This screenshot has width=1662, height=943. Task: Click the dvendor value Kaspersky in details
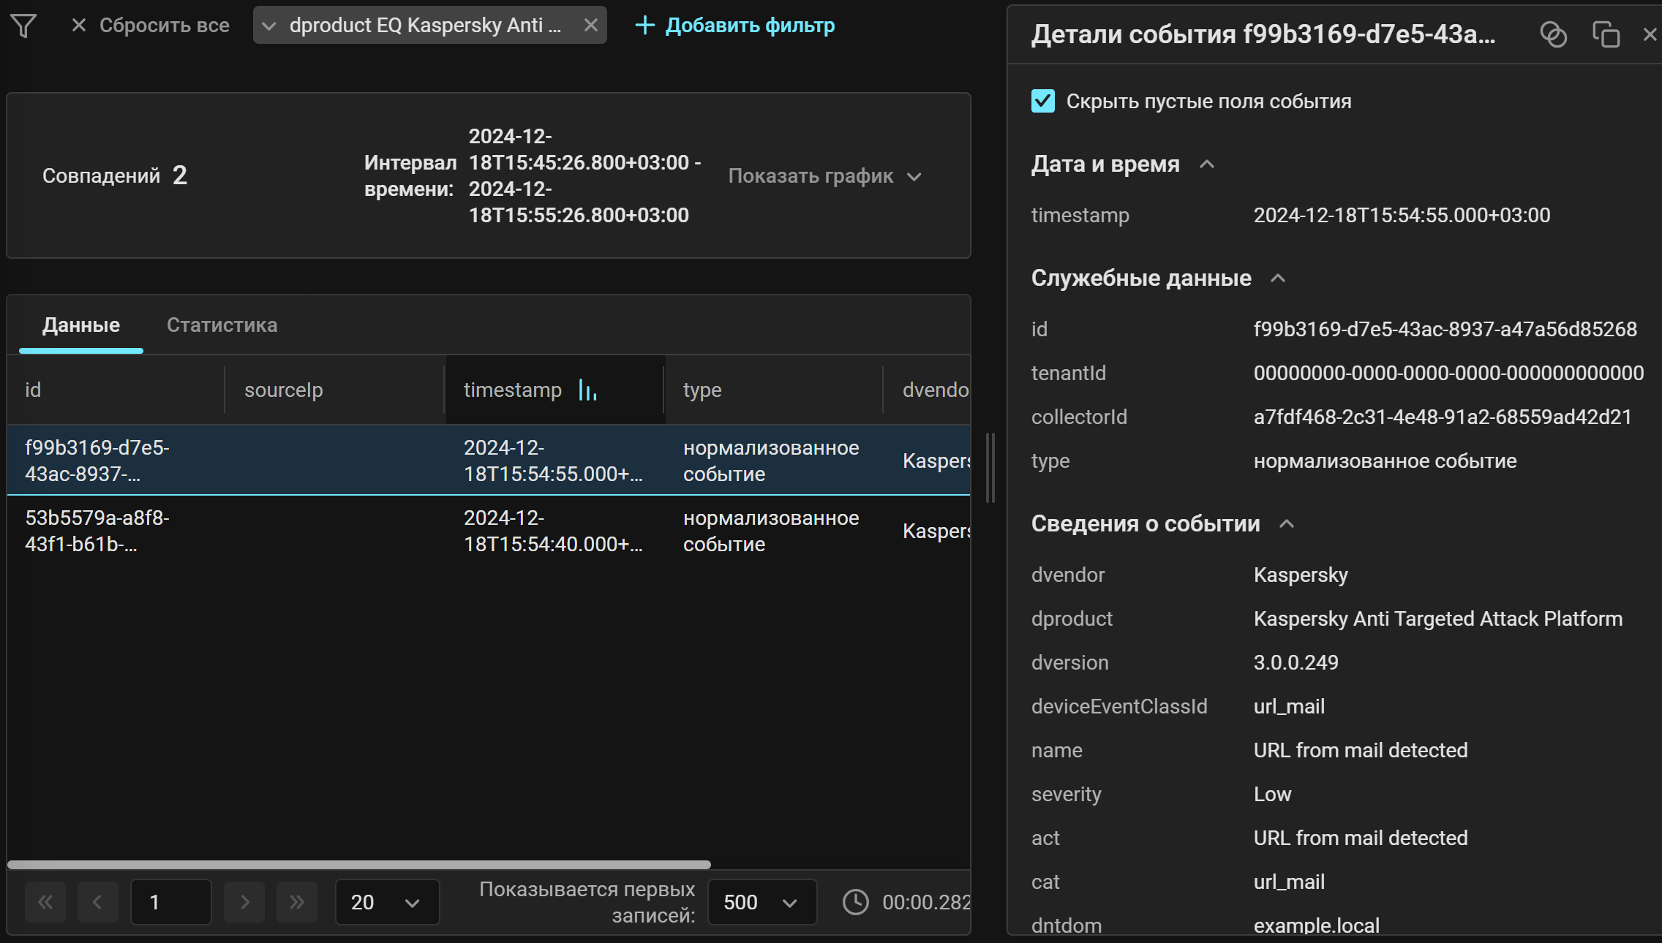1301,575
